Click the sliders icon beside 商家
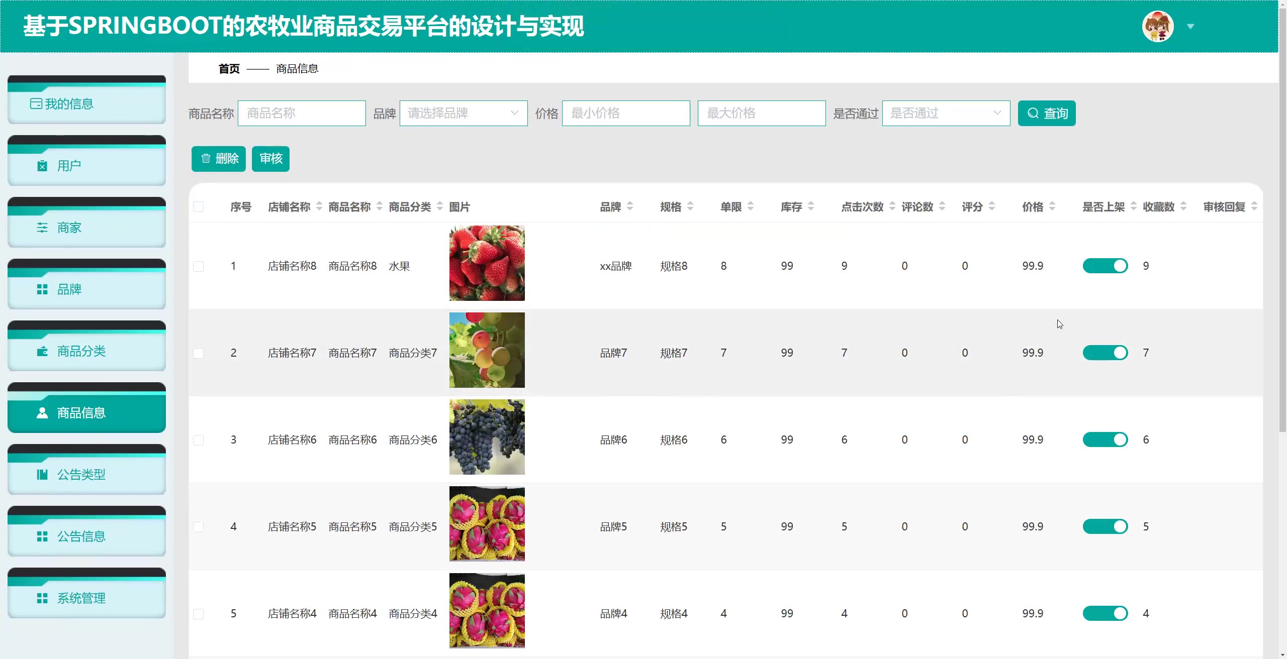The height and width of the screenshot is (659, 1287). click(42, 228)
